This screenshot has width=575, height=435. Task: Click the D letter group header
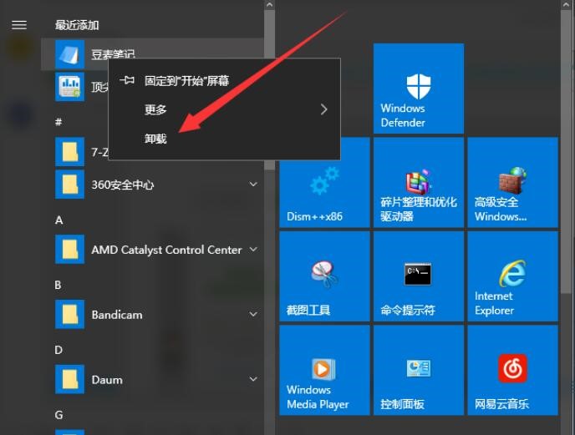pyautogui.click(x=59, y=350)
